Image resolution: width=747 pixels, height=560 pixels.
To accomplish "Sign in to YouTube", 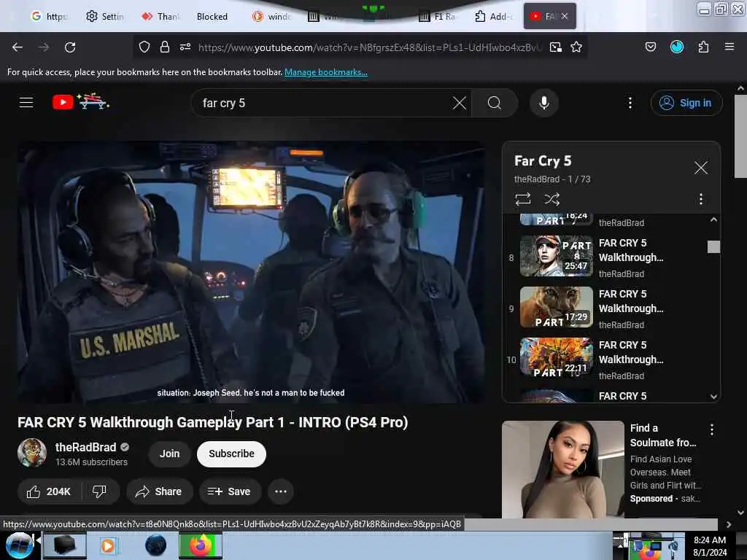I will pos(686,103).
